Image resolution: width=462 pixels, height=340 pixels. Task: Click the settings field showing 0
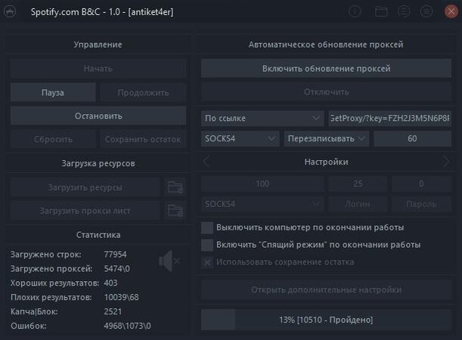coord(421,184)
